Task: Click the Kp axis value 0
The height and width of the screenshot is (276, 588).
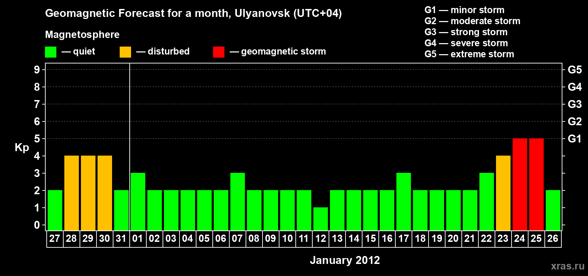Action: (37, 225)
